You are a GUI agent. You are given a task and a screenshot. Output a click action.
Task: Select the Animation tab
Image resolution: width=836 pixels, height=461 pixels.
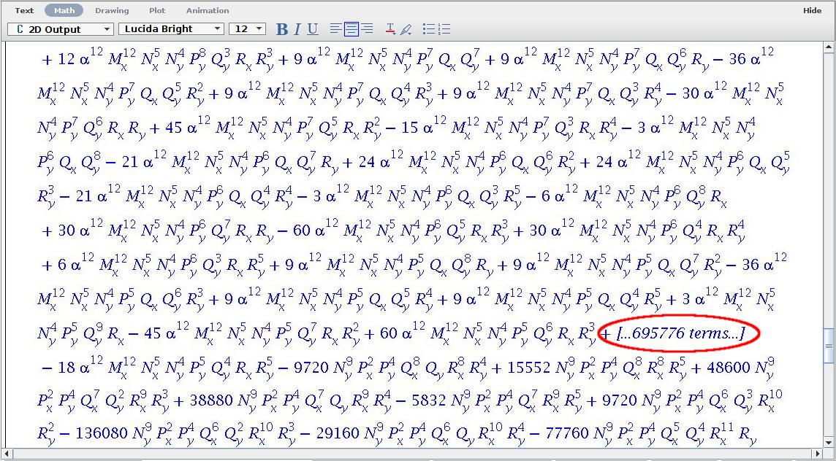click(208, 11)
